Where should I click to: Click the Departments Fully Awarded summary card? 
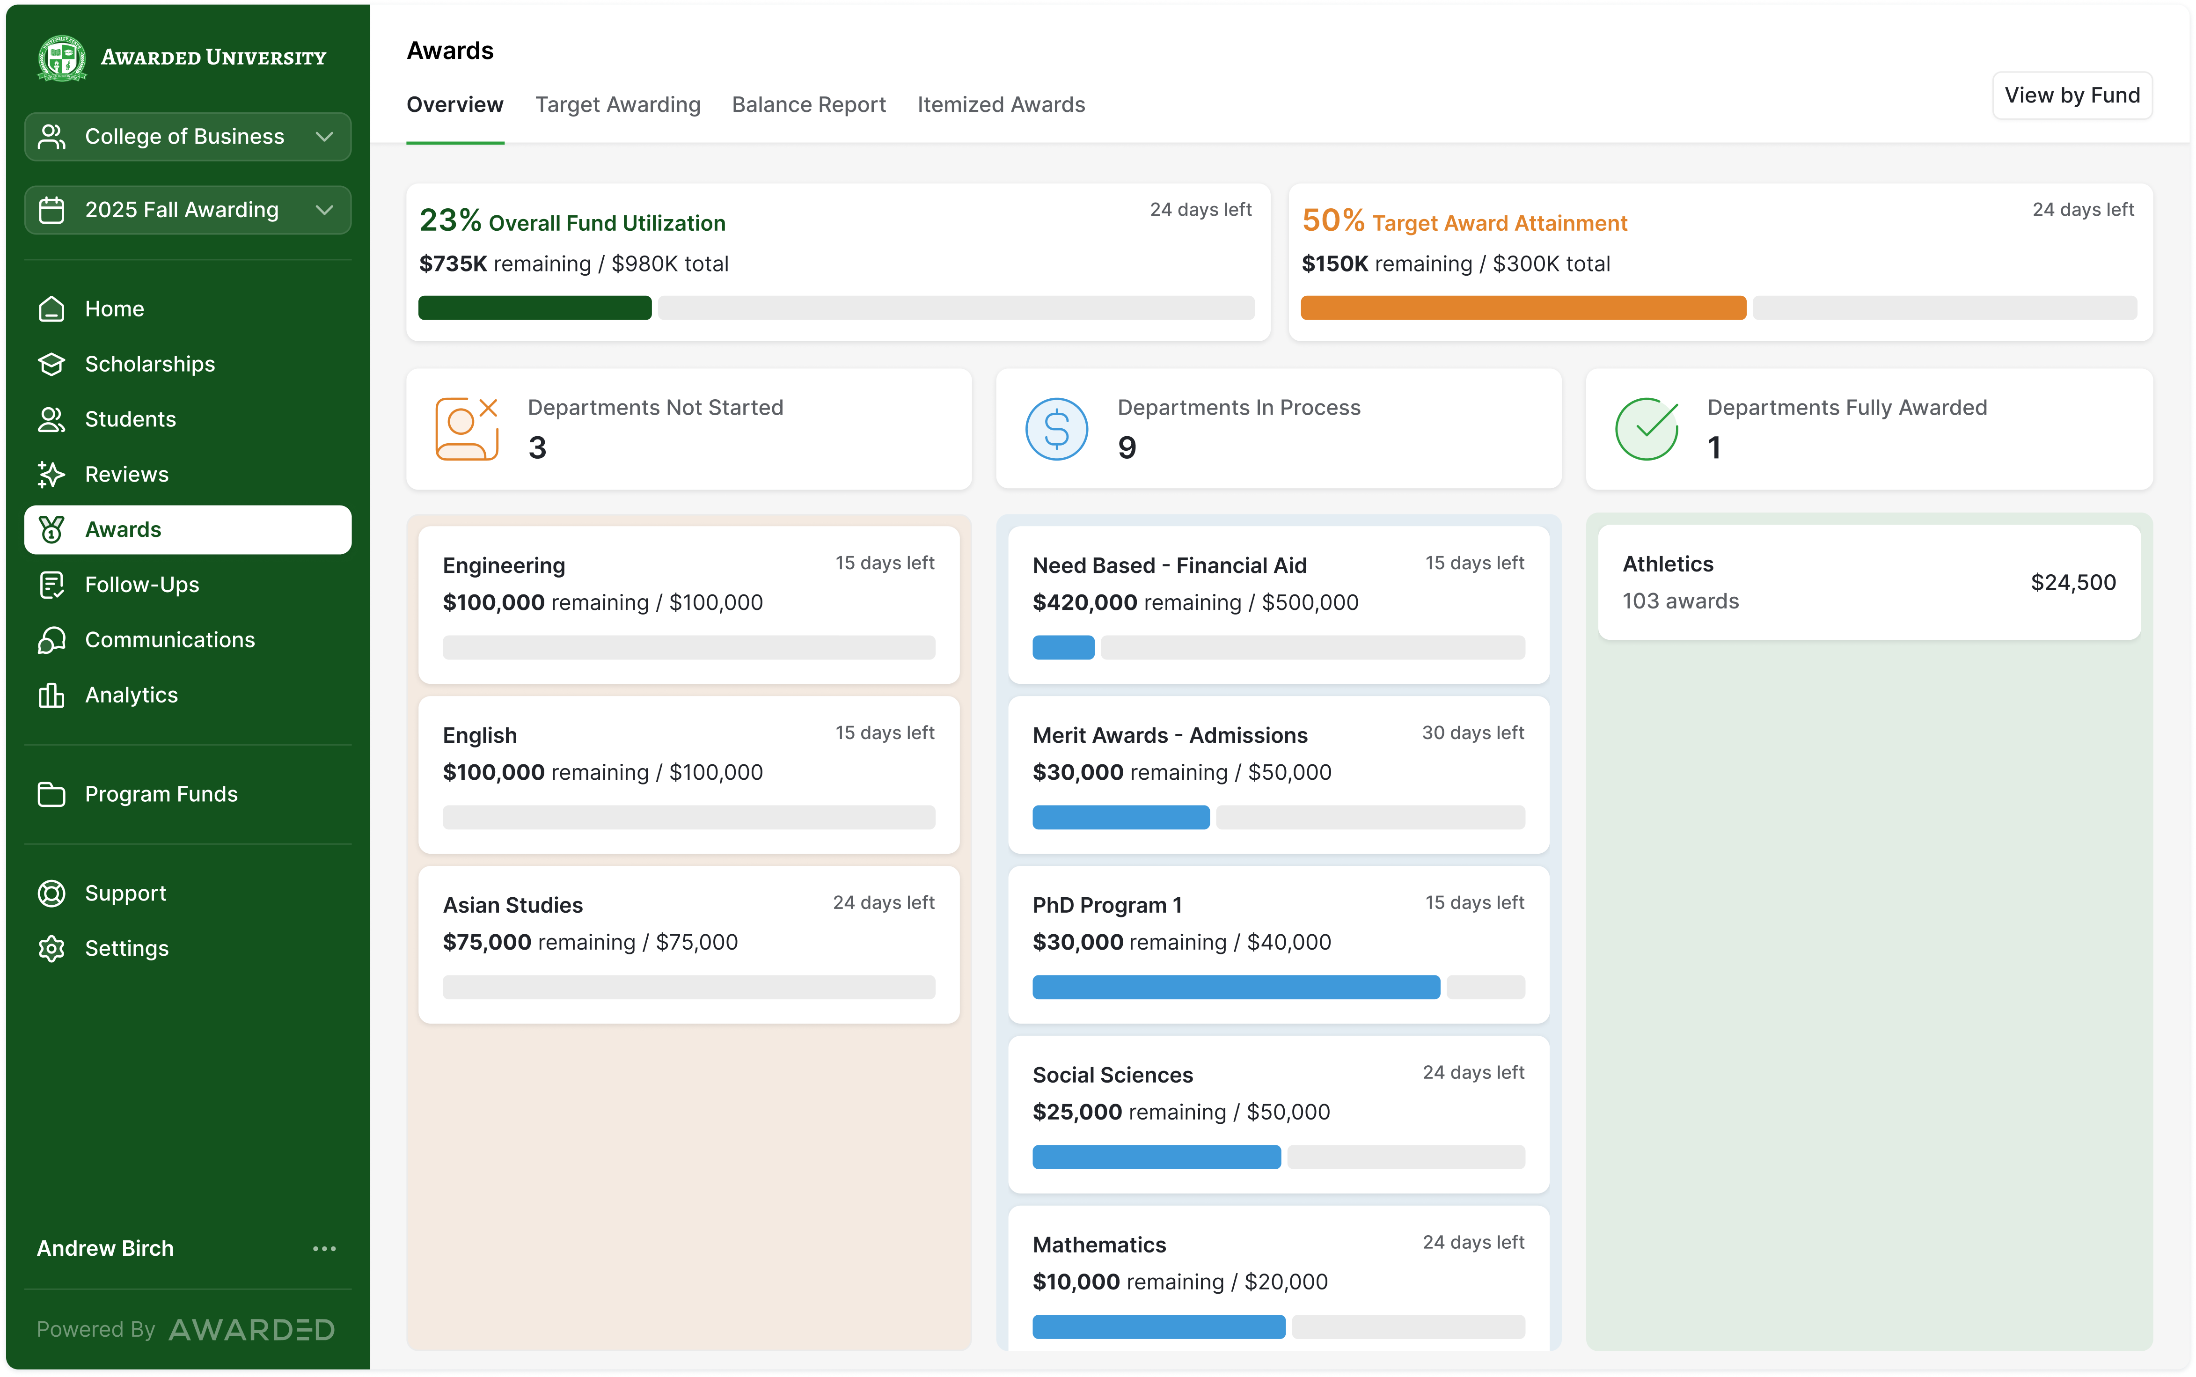(1869, 429)
